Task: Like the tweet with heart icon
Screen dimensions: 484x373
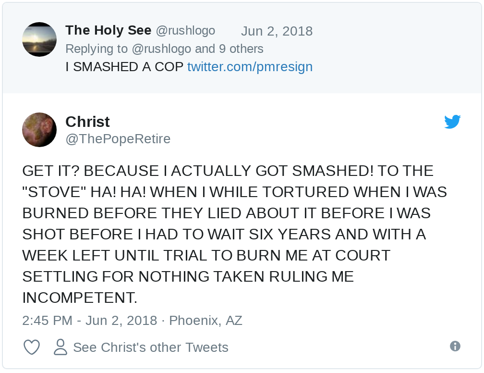Action: click(32, 347)
